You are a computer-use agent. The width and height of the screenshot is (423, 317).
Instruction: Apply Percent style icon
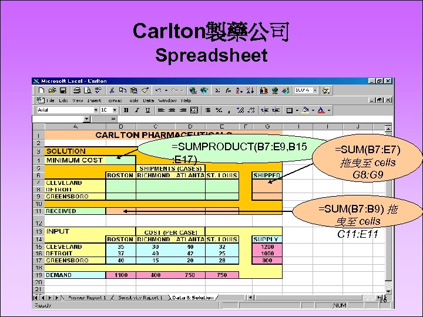click(x=219, y=110)
